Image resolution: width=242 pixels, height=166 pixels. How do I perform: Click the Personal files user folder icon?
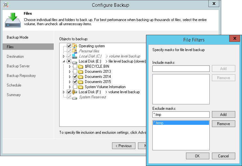(x=75, y=51)
